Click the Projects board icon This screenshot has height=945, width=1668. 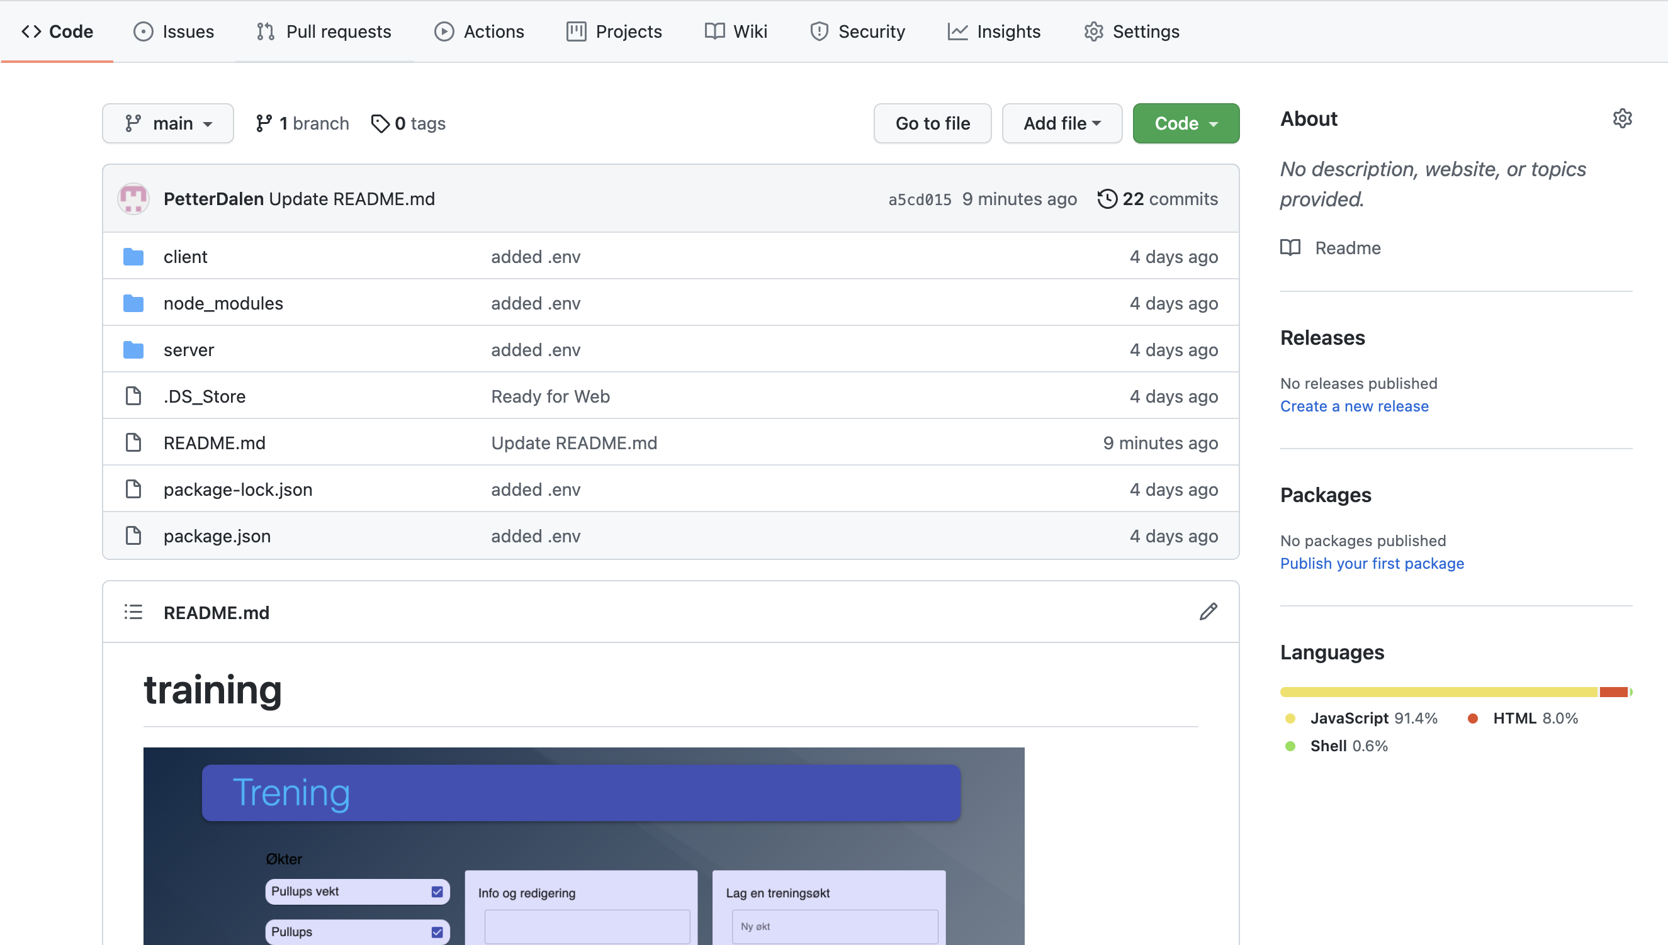pos(575,31)
